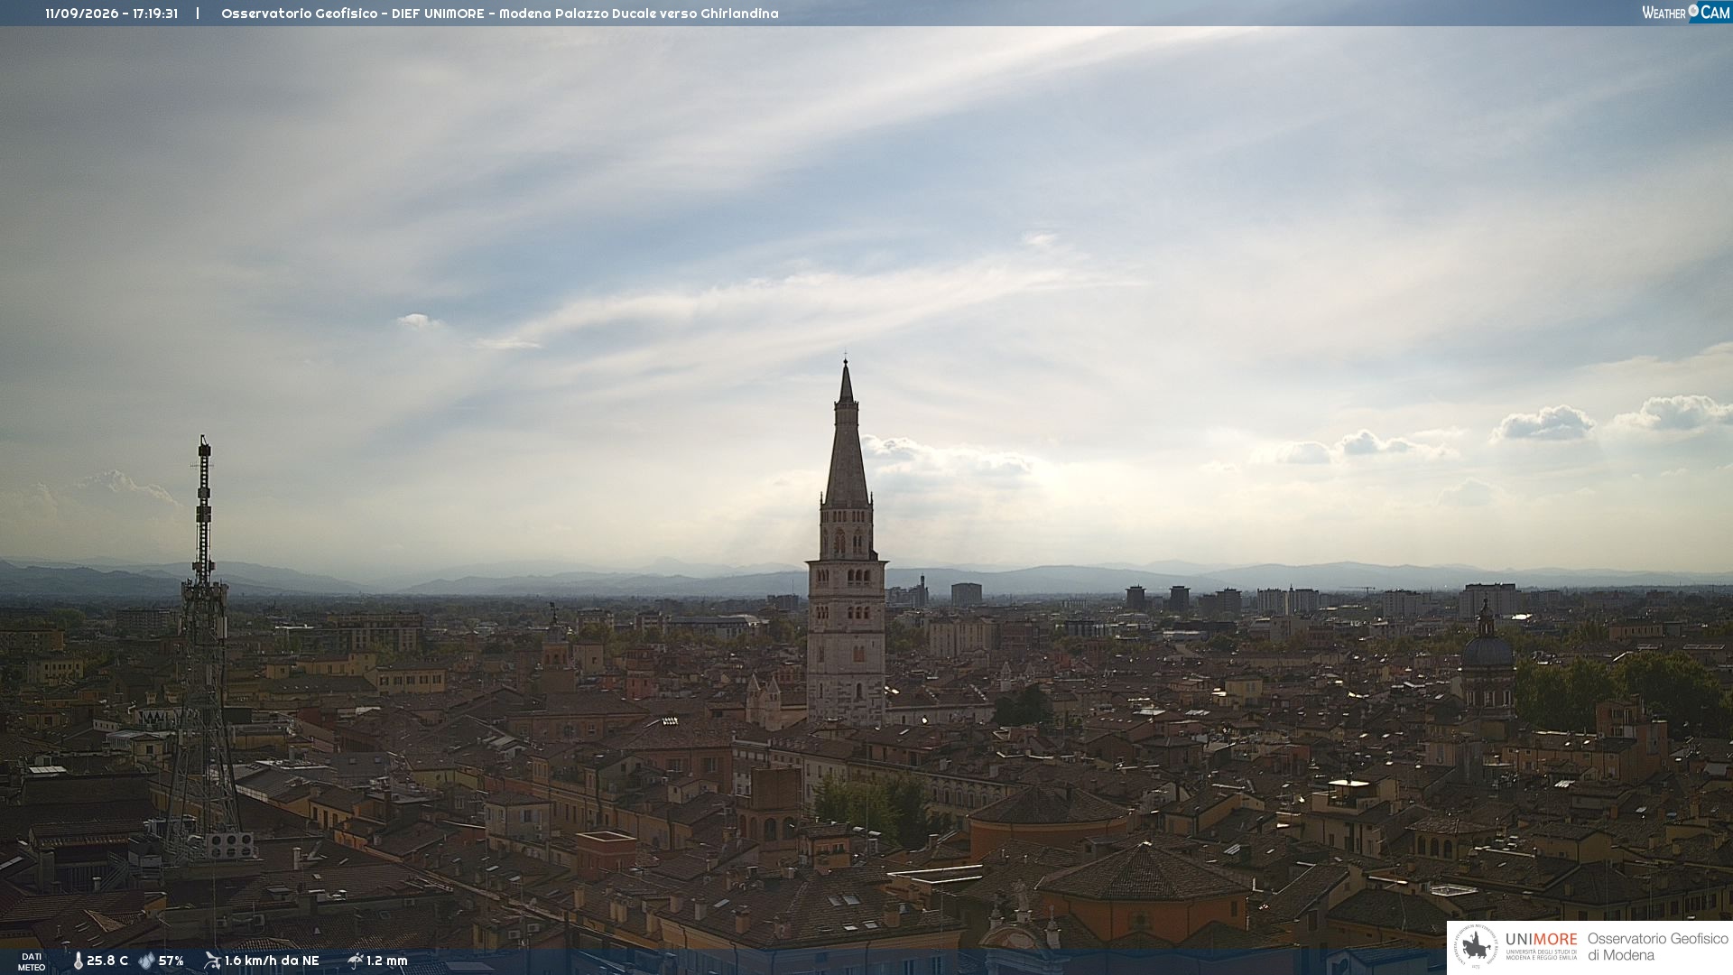Click the WeatherCAM logo
This screenshot has height=975, width=1733.
pos(1686,13)
